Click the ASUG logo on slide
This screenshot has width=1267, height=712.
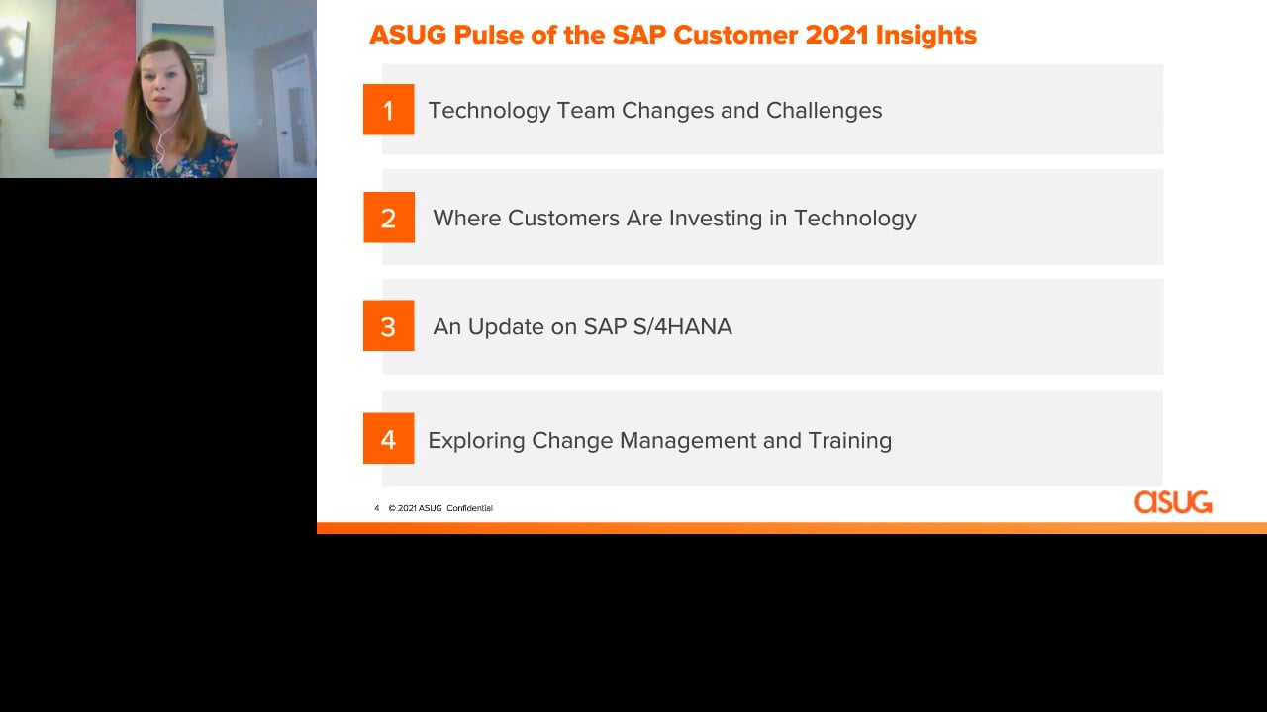coord(1173,502)
